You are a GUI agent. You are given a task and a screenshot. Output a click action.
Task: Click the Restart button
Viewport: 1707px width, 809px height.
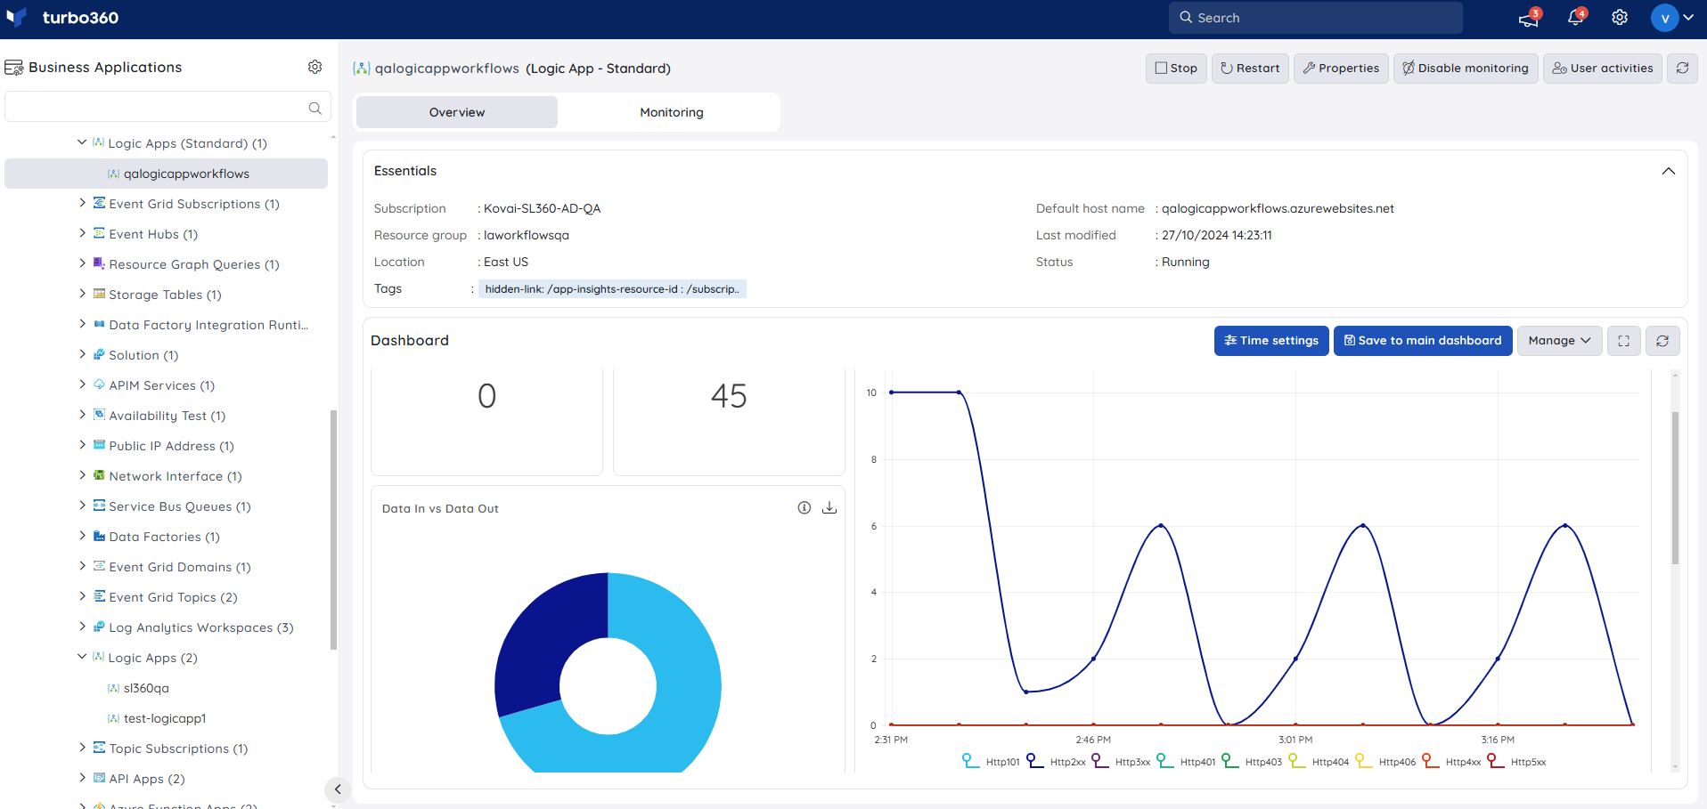pyautogui.click(x=1250, y=68)
